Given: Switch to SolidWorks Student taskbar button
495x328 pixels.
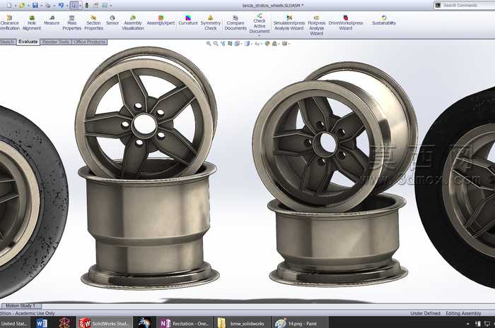Looking at the screenshot, I should (x=104, y=323).
